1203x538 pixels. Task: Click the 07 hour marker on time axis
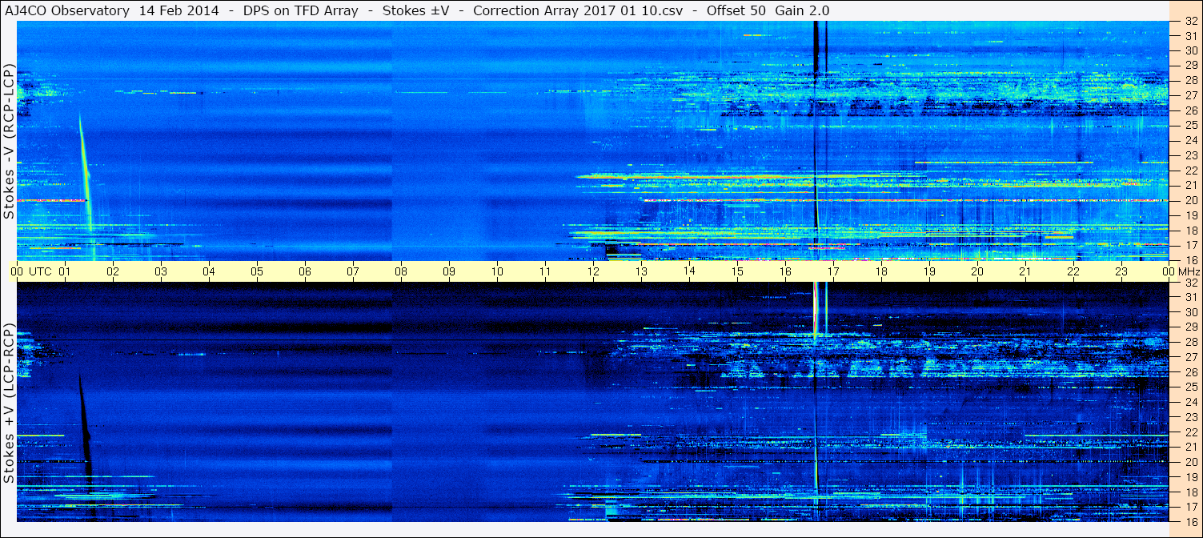click(x=353, y=271)
